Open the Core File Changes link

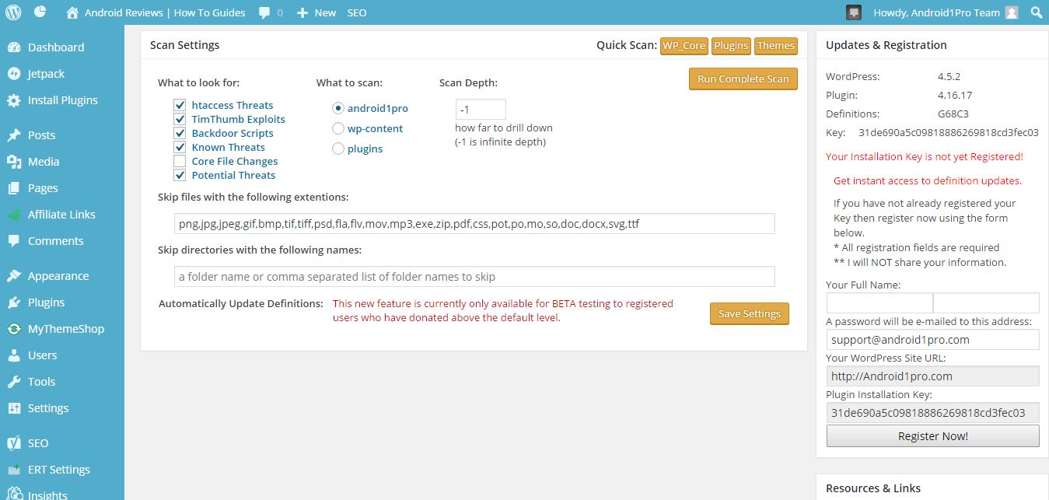[235, 161]
